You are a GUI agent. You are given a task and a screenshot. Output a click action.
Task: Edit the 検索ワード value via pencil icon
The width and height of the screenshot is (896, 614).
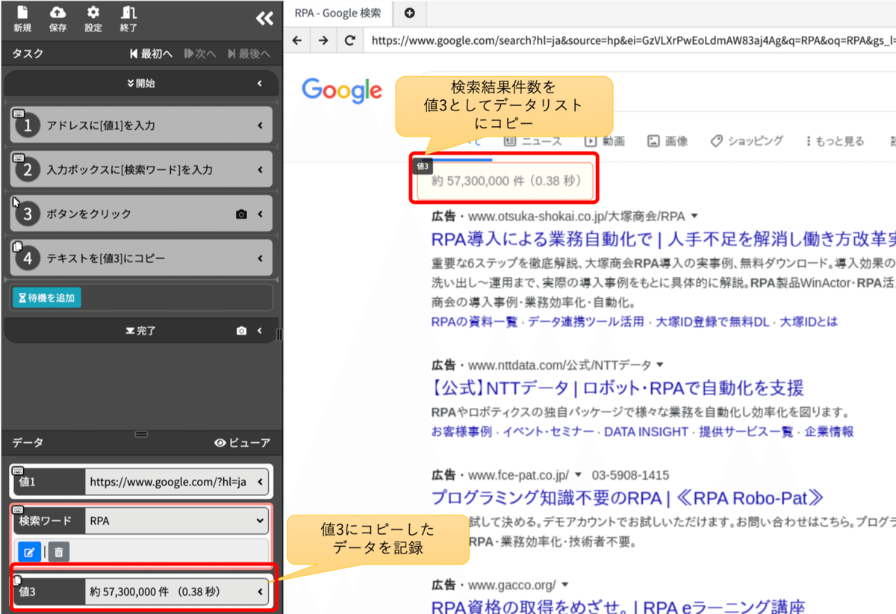click(x=29, y=551)
